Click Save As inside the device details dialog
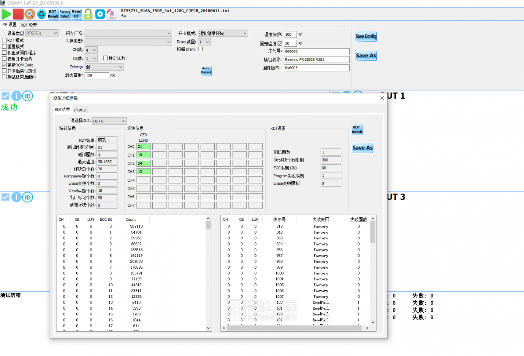 point(363,148)
